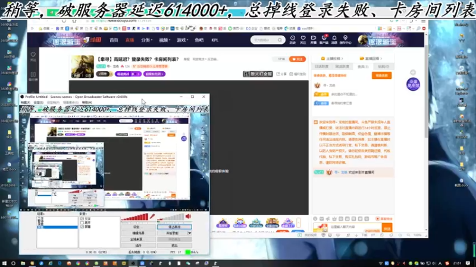
Task: Click the user avatar in the Douyu header
Action: 363,40
